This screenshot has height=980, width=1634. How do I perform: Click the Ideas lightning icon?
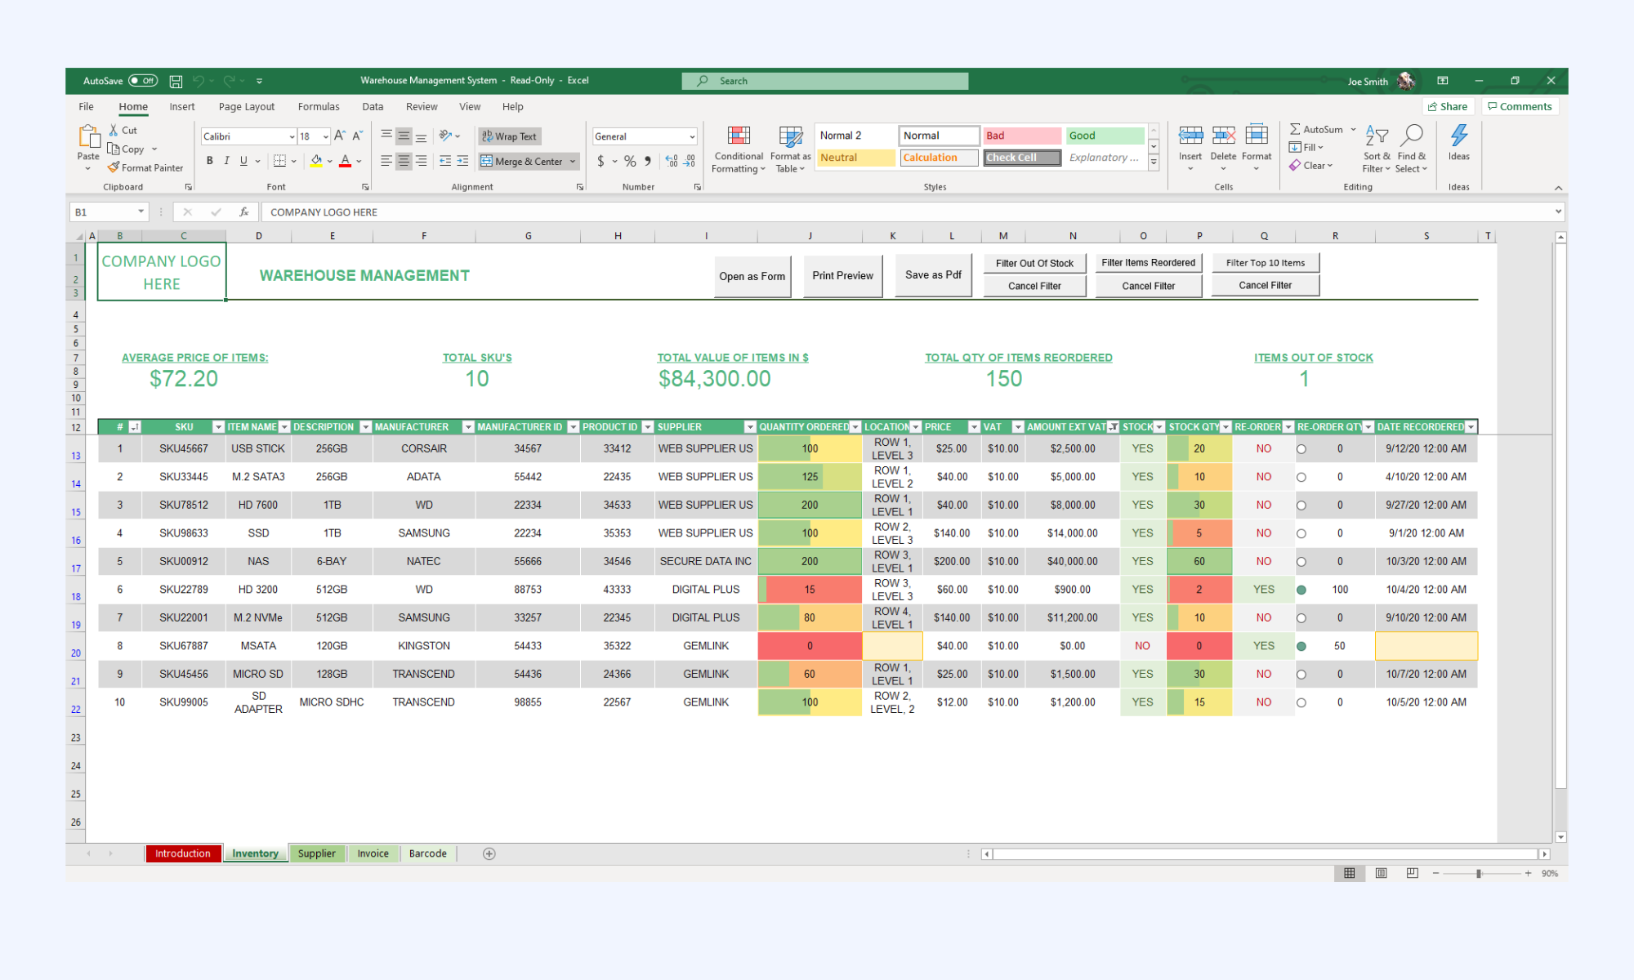(1459, 136)
